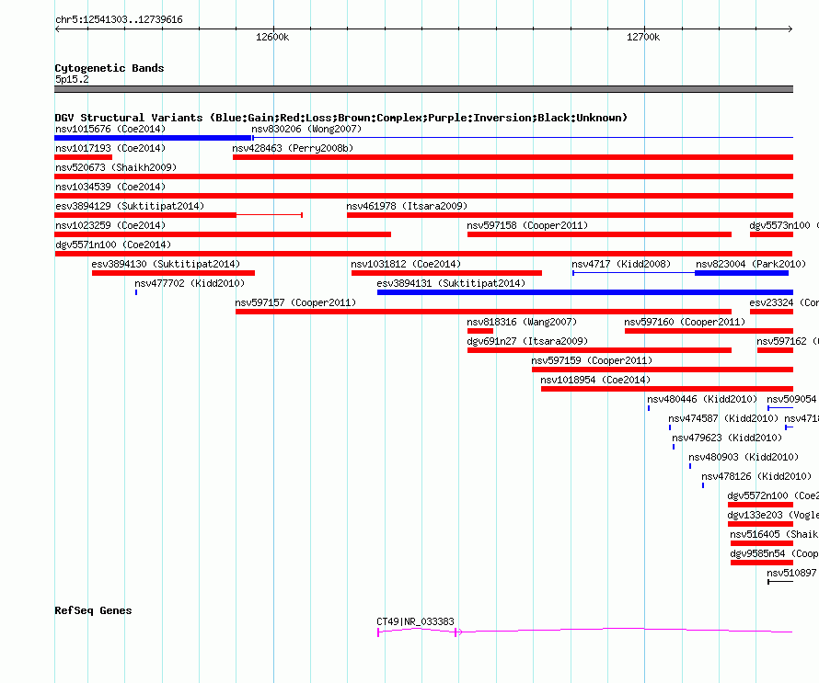Click nsv1018954 (Coe2014) label
The width and height of the screenshot is (819, 683).
click(x=595, y=380)
